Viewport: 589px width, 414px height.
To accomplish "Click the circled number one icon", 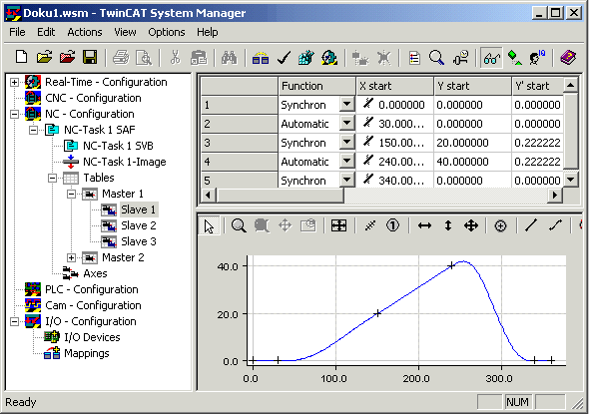I will pyautogui.click(x=392, y=225).
